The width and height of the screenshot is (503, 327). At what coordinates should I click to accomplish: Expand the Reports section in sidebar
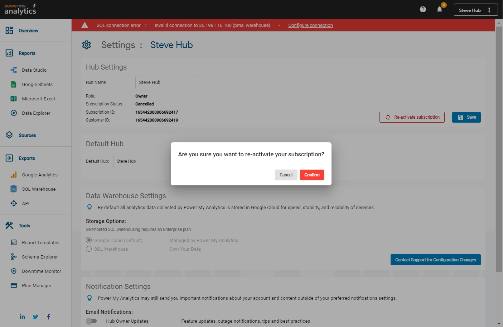click(27, 53)
